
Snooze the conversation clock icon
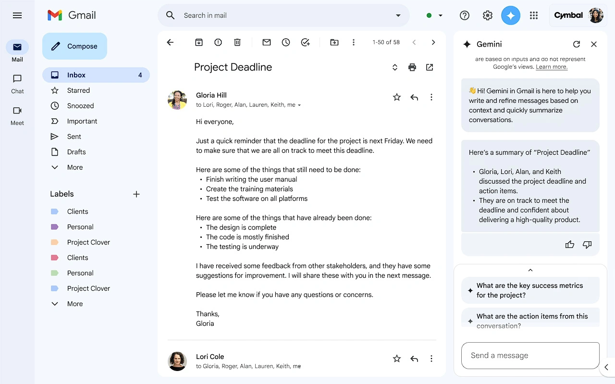tap(286, 42)
